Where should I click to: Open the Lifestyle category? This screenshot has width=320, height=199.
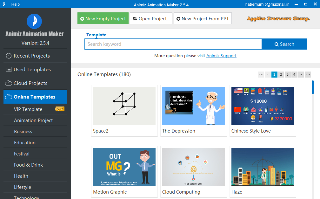35,187
